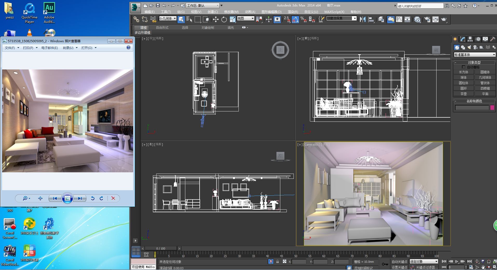Click the Unlink Selection tool

coord(145,19)
